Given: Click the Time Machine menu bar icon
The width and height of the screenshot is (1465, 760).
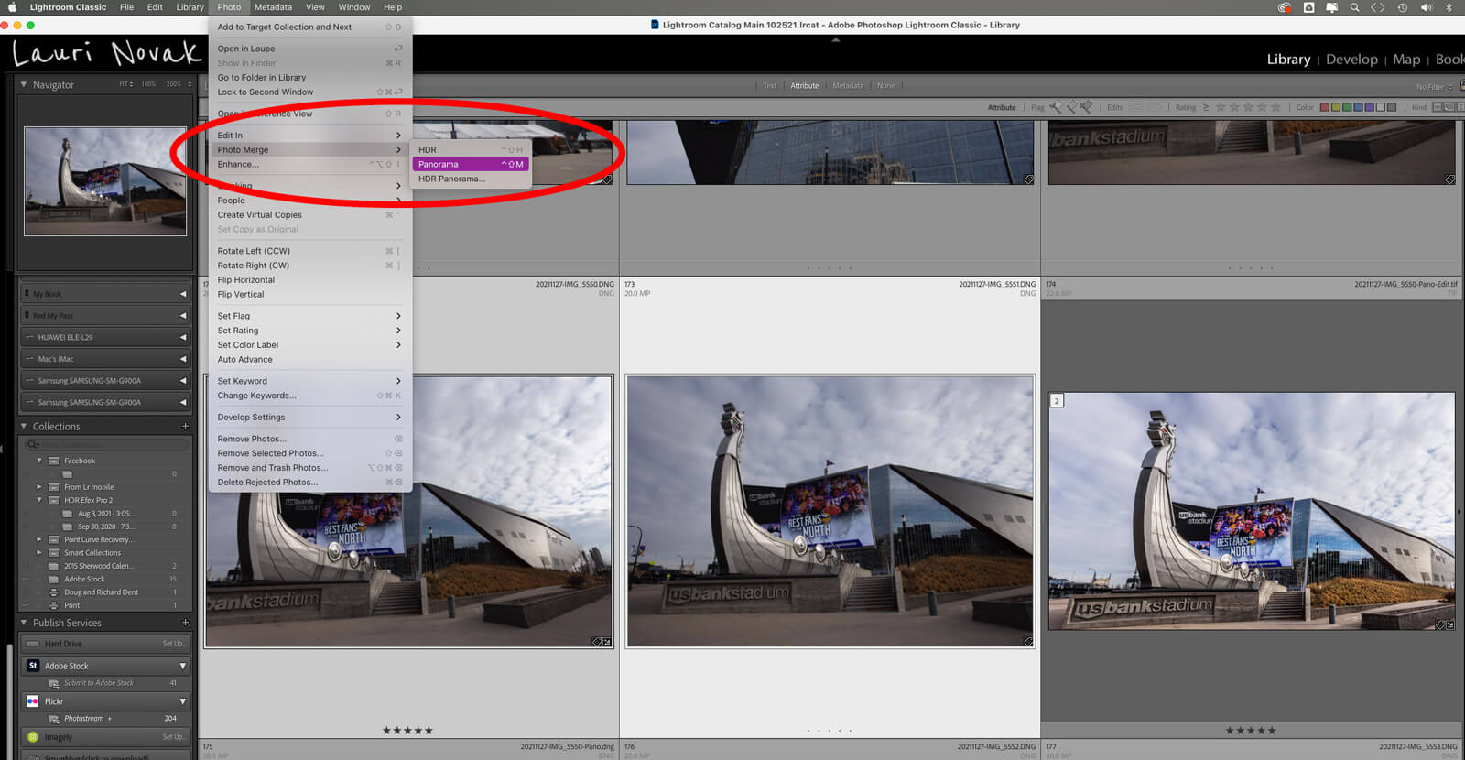Looking at the screenshot, I should point(1402,7).
